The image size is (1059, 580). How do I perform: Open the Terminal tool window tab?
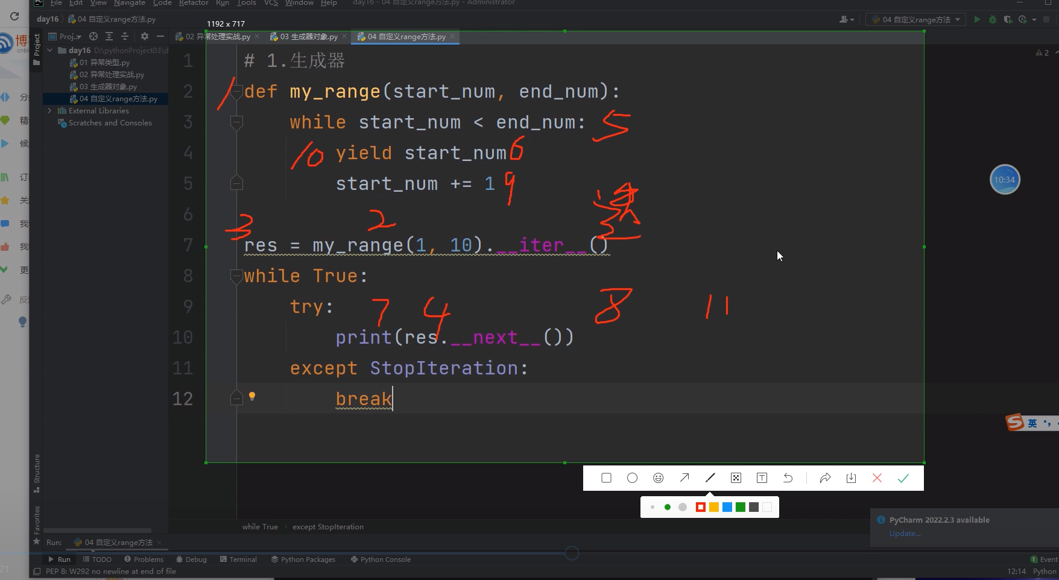coord(239,560)
